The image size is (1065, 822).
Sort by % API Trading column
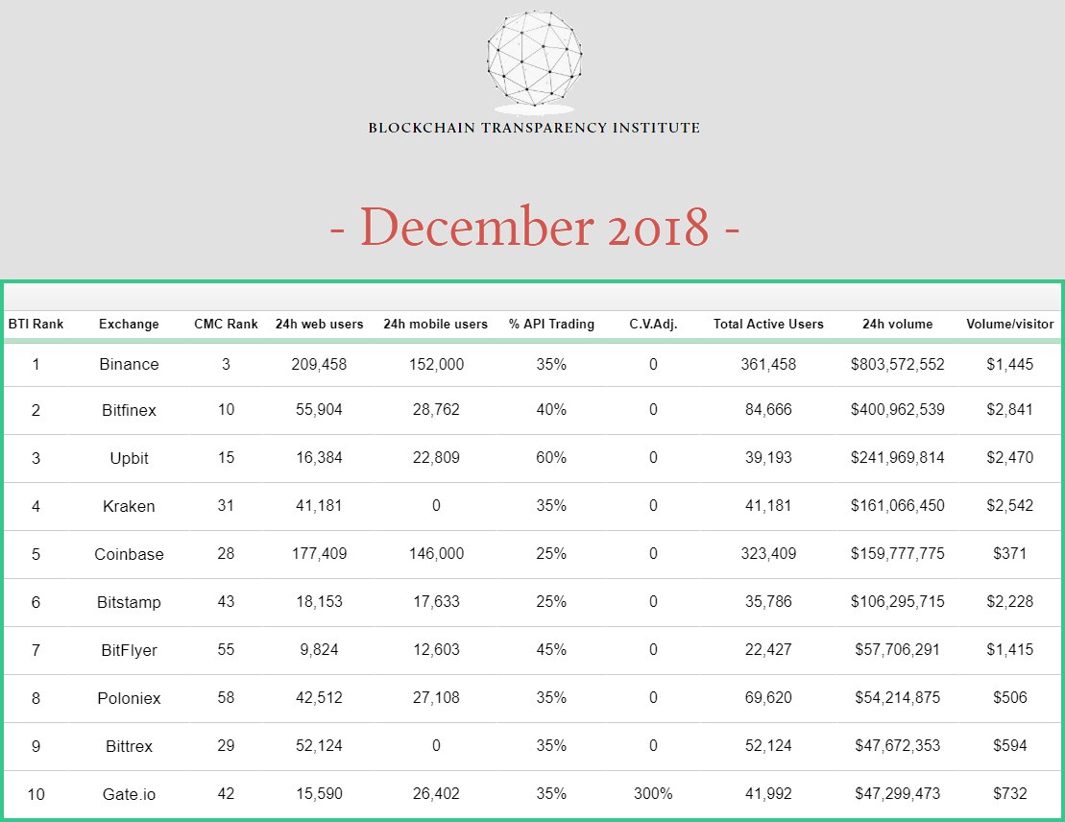(551, 324)
